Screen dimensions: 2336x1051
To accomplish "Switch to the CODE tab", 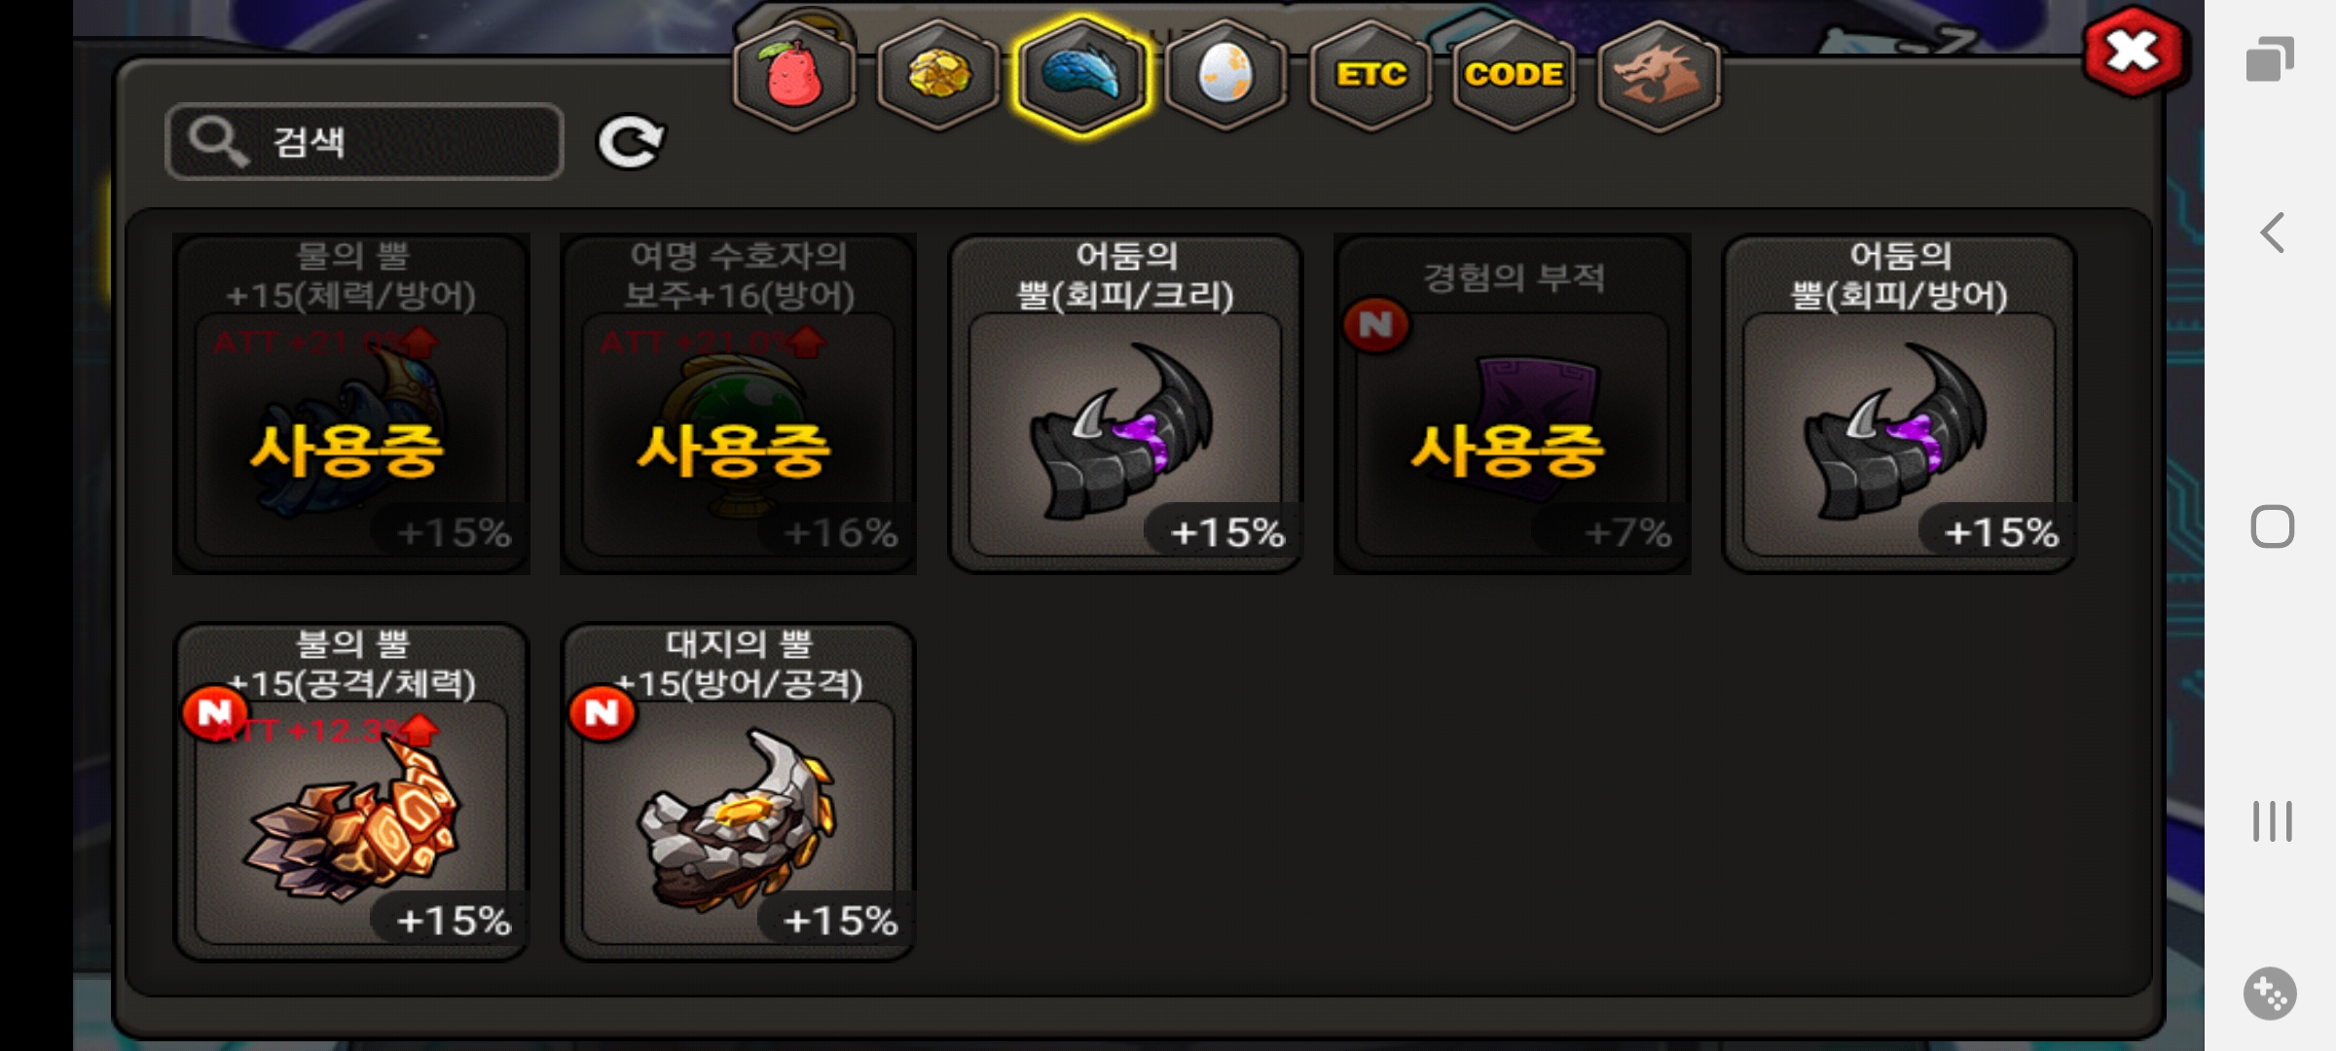I will (1514, 76).
